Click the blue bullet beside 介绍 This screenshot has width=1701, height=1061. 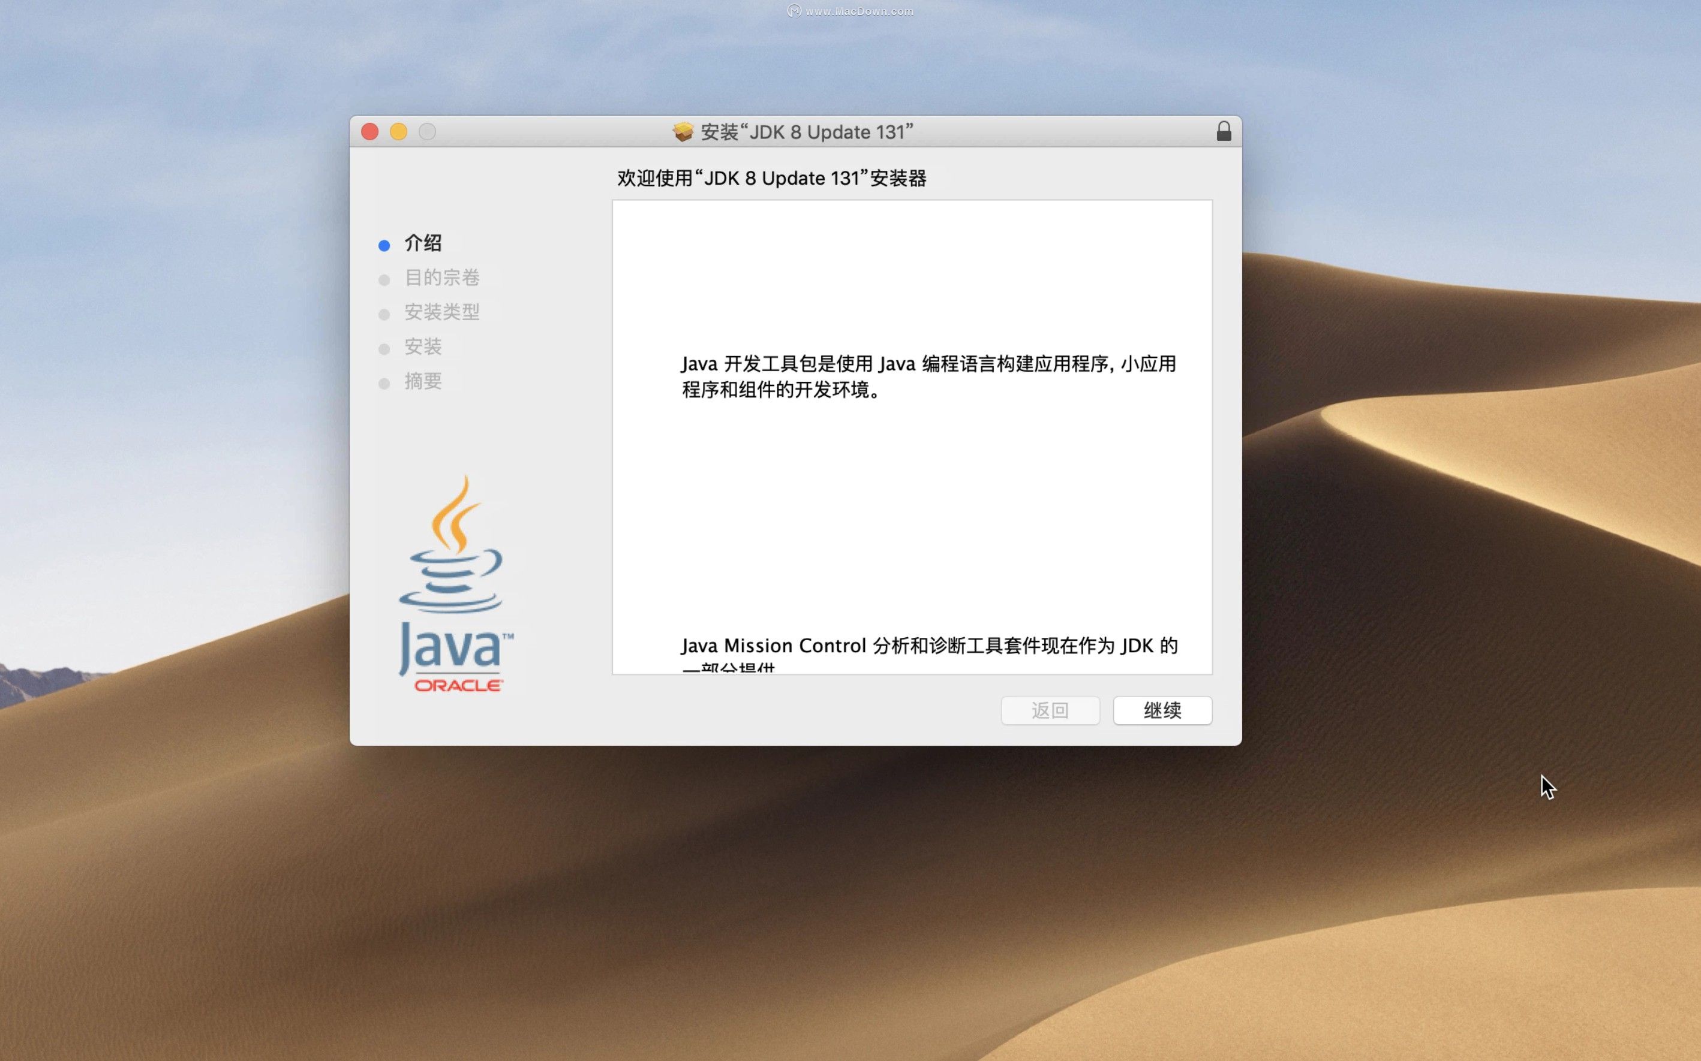[384, 245]
